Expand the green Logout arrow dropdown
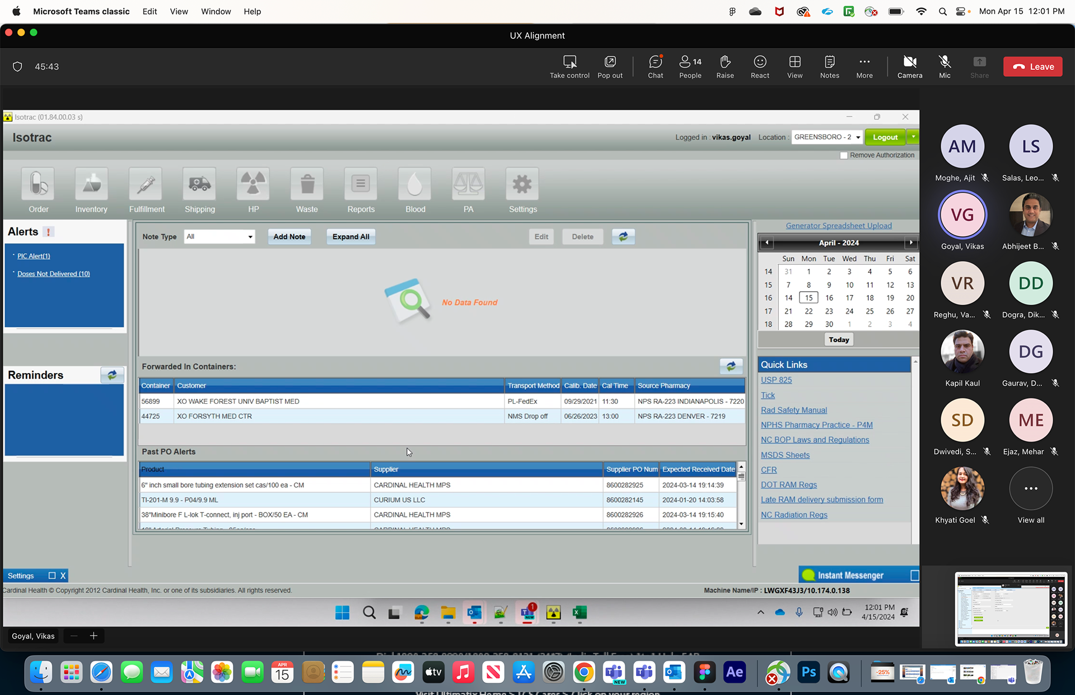 click(913, 137)
